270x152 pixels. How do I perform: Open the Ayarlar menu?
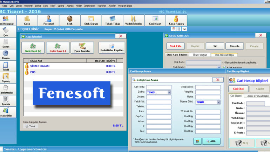click(112, 6)
